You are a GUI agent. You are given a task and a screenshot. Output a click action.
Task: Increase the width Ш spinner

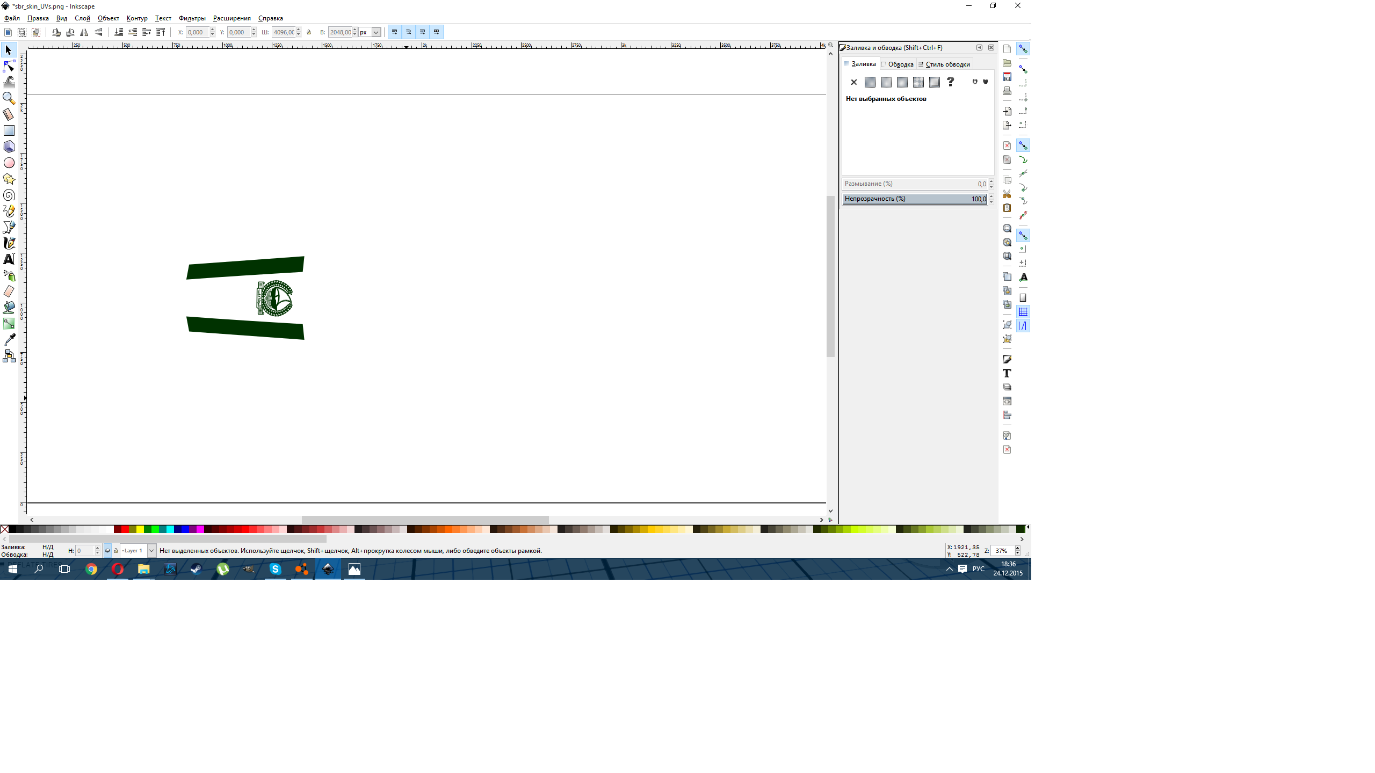299,30
